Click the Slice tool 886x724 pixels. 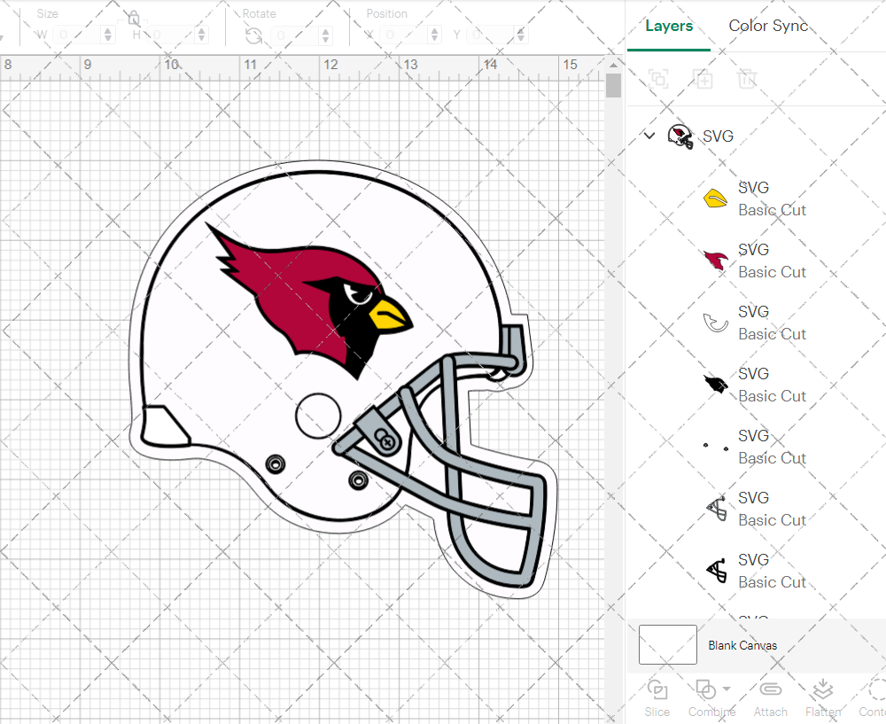[x=657, y=697]
